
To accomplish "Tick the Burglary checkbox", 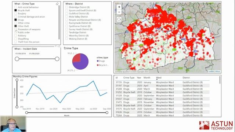I will click(x=15, y=14).
